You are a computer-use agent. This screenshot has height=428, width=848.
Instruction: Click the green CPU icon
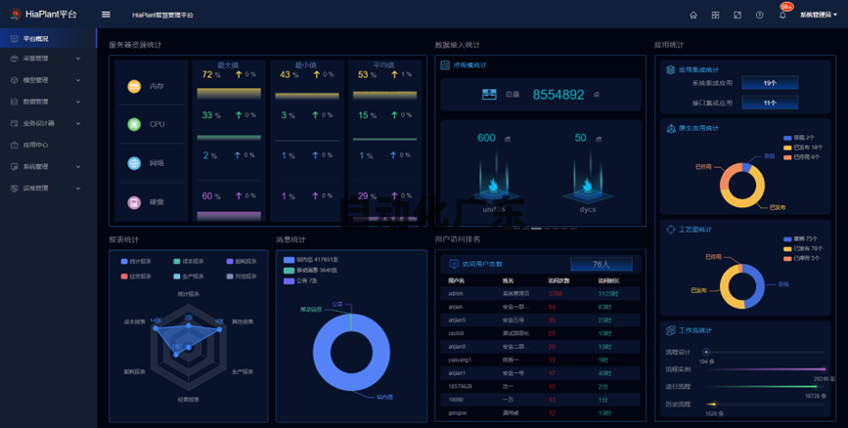(134, 124)
